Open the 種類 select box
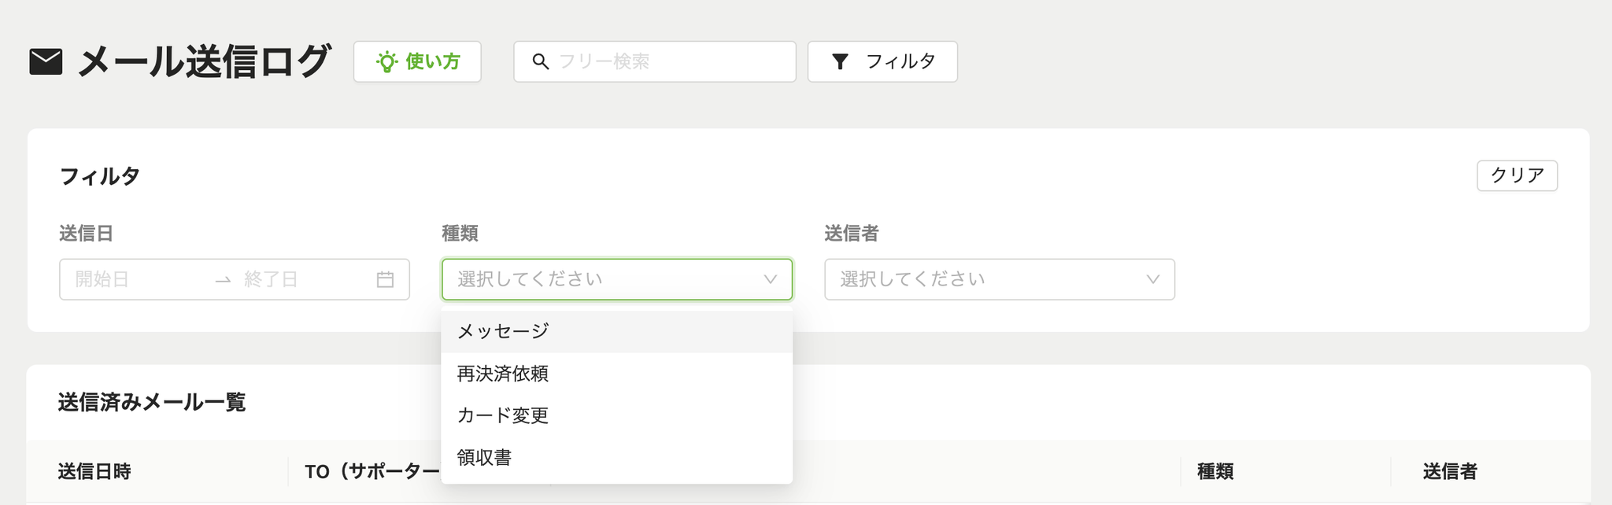1612x505 pixels. 617,279
